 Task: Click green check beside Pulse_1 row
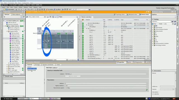[83, 46]
